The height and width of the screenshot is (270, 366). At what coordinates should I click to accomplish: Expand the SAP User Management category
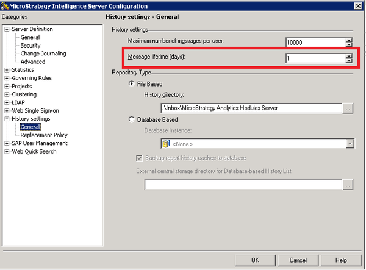[x=7, y=143]
